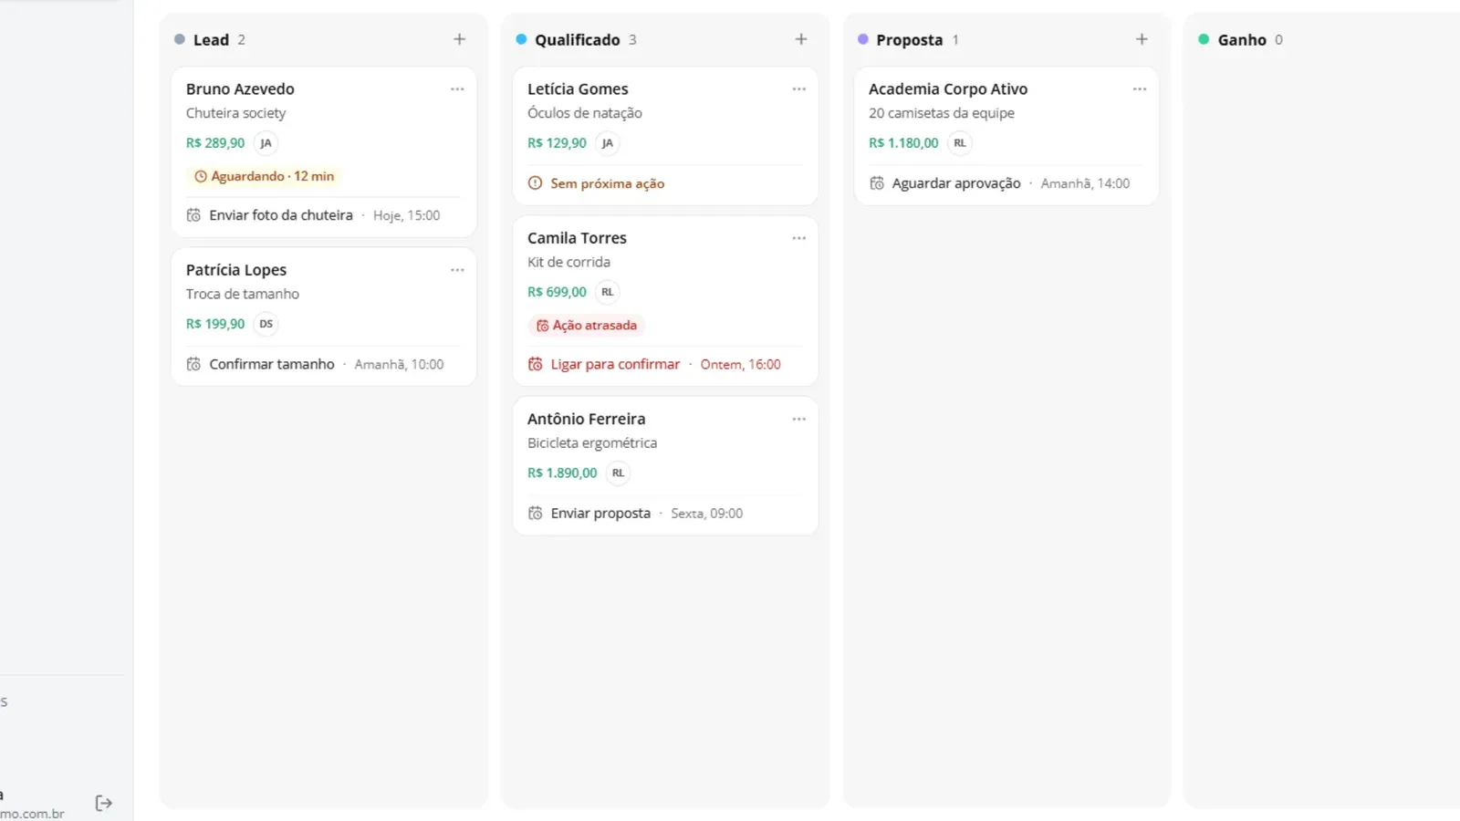Add a new card to Qualificado column
The height and width of the screenshot is (821, 1460).
[x=800, y=39]
